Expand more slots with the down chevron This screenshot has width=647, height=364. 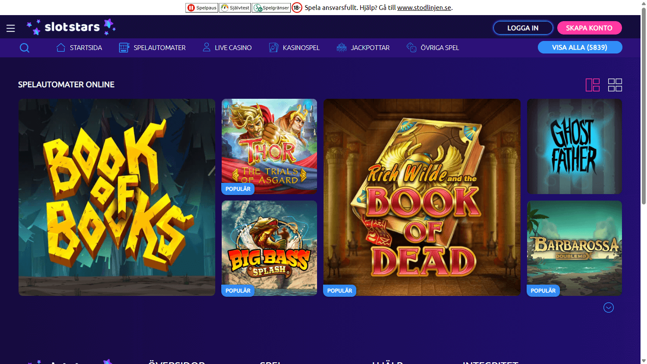pyautogui.click(x=609, y=308)
